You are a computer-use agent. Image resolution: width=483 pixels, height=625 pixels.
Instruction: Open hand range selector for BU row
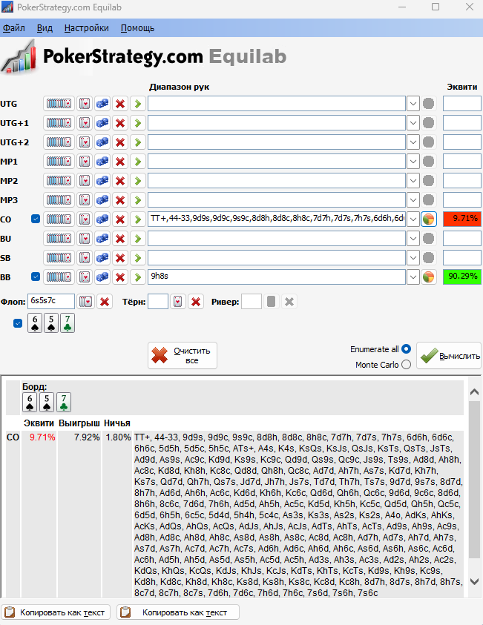pos(59,239)
